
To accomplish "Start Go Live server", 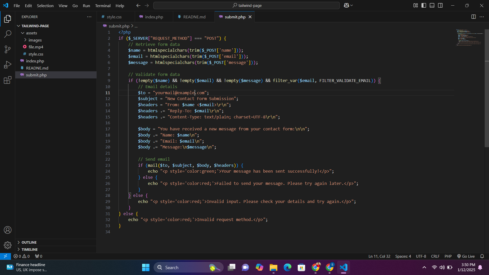I will (466, 256).
